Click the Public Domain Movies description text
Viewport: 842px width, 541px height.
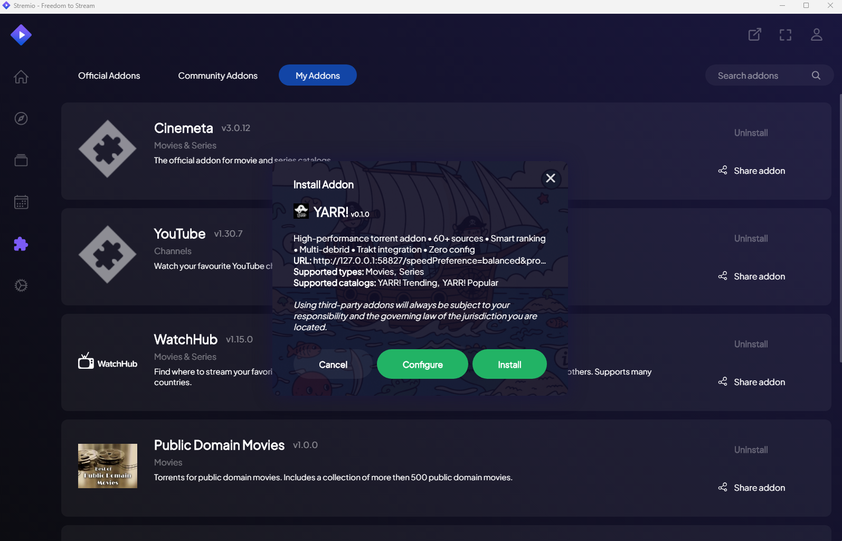[x=333, y=477]
